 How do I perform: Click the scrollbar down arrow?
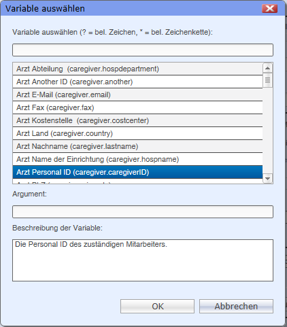(x=267, y=179)
